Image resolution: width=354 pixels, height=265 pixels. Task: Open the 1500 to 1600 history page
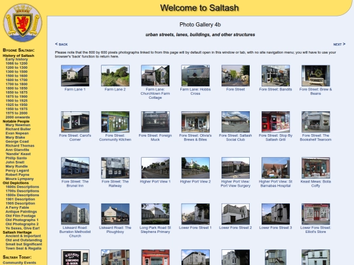[x=16, y=76]
